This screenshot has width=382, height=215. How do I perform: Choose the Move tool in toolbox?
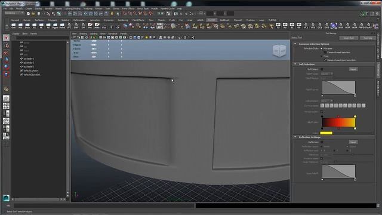pos(7,60)
